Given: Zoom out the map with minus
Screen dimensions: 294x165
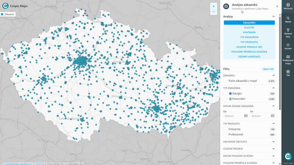Looking at the screenshot, I should [x=214, y=12].
